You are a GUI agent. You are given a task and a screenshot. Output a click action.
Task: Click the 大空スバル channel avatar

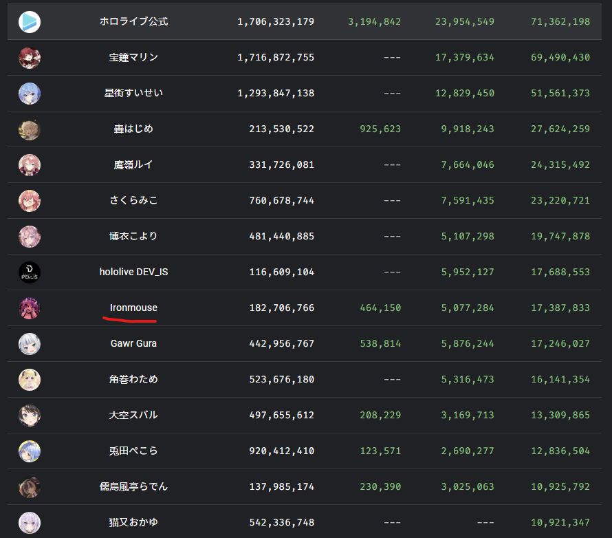[x=30, y=416]
